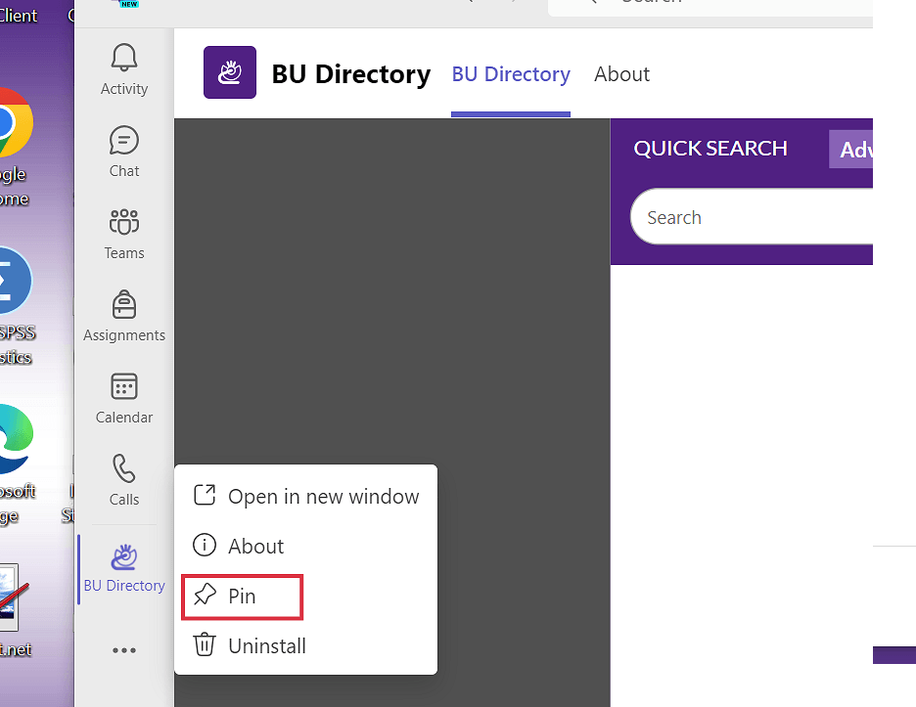Show more apps via ellipsis icon
Screen dimensions: 916x707
[x=124, y=650]
